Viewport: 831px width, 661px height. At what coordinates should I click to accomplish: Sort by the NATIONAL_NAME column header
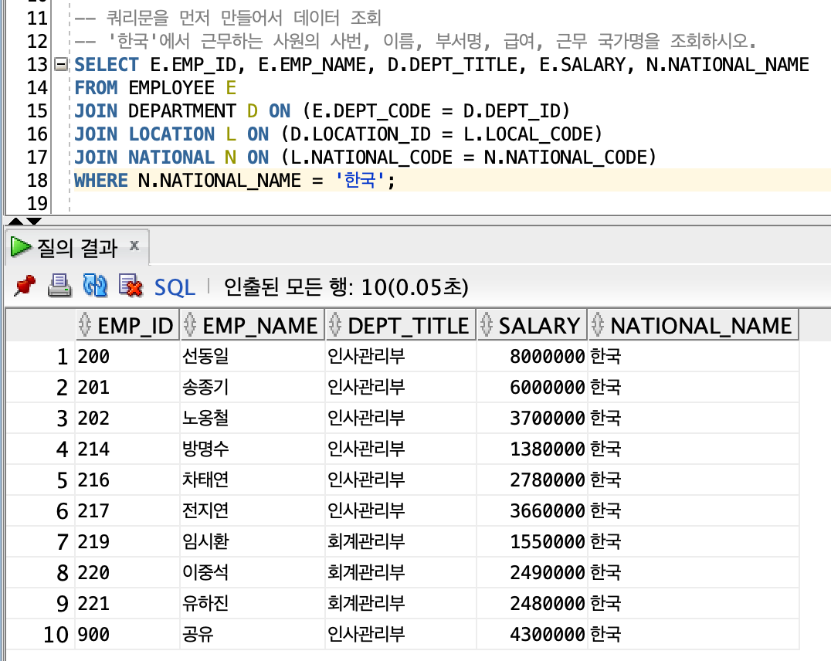[x=694, y=325]
